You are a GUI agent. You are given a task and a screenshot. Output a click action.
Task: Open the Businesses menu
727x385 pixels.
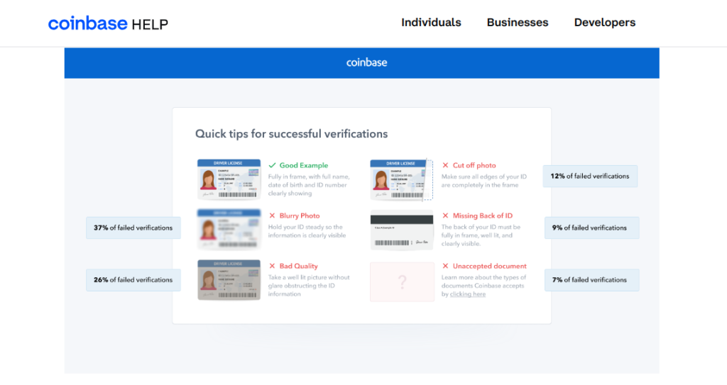(517, 23)
